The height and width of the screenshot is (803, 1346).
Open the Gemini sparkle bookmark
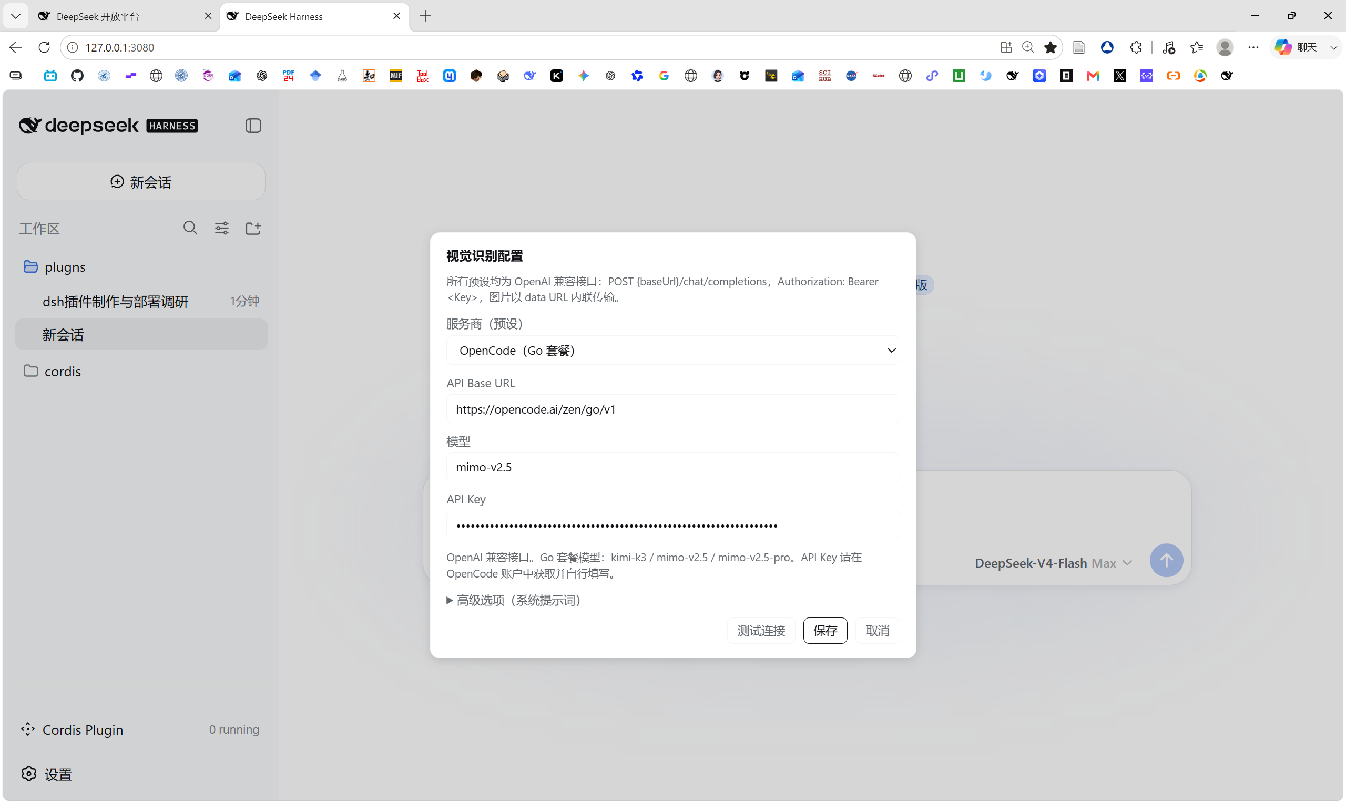[584, 76]
